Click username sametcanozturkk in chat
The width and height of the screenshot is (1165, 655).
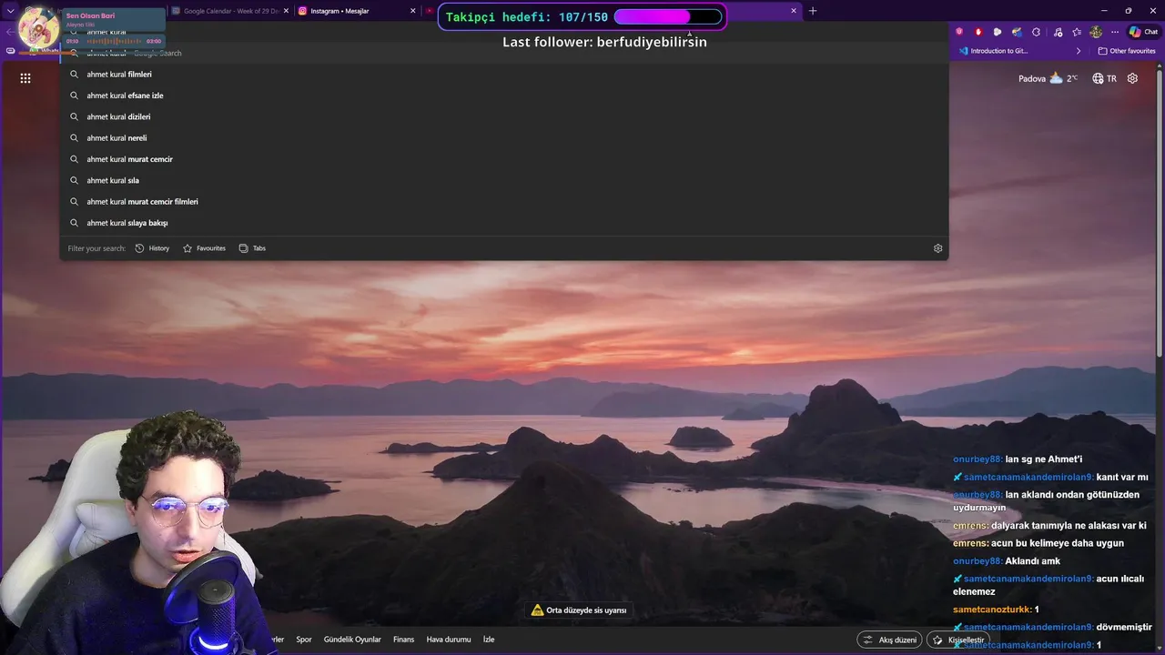click(992, 610)
